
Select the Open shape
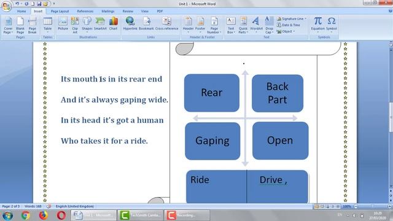280,141
